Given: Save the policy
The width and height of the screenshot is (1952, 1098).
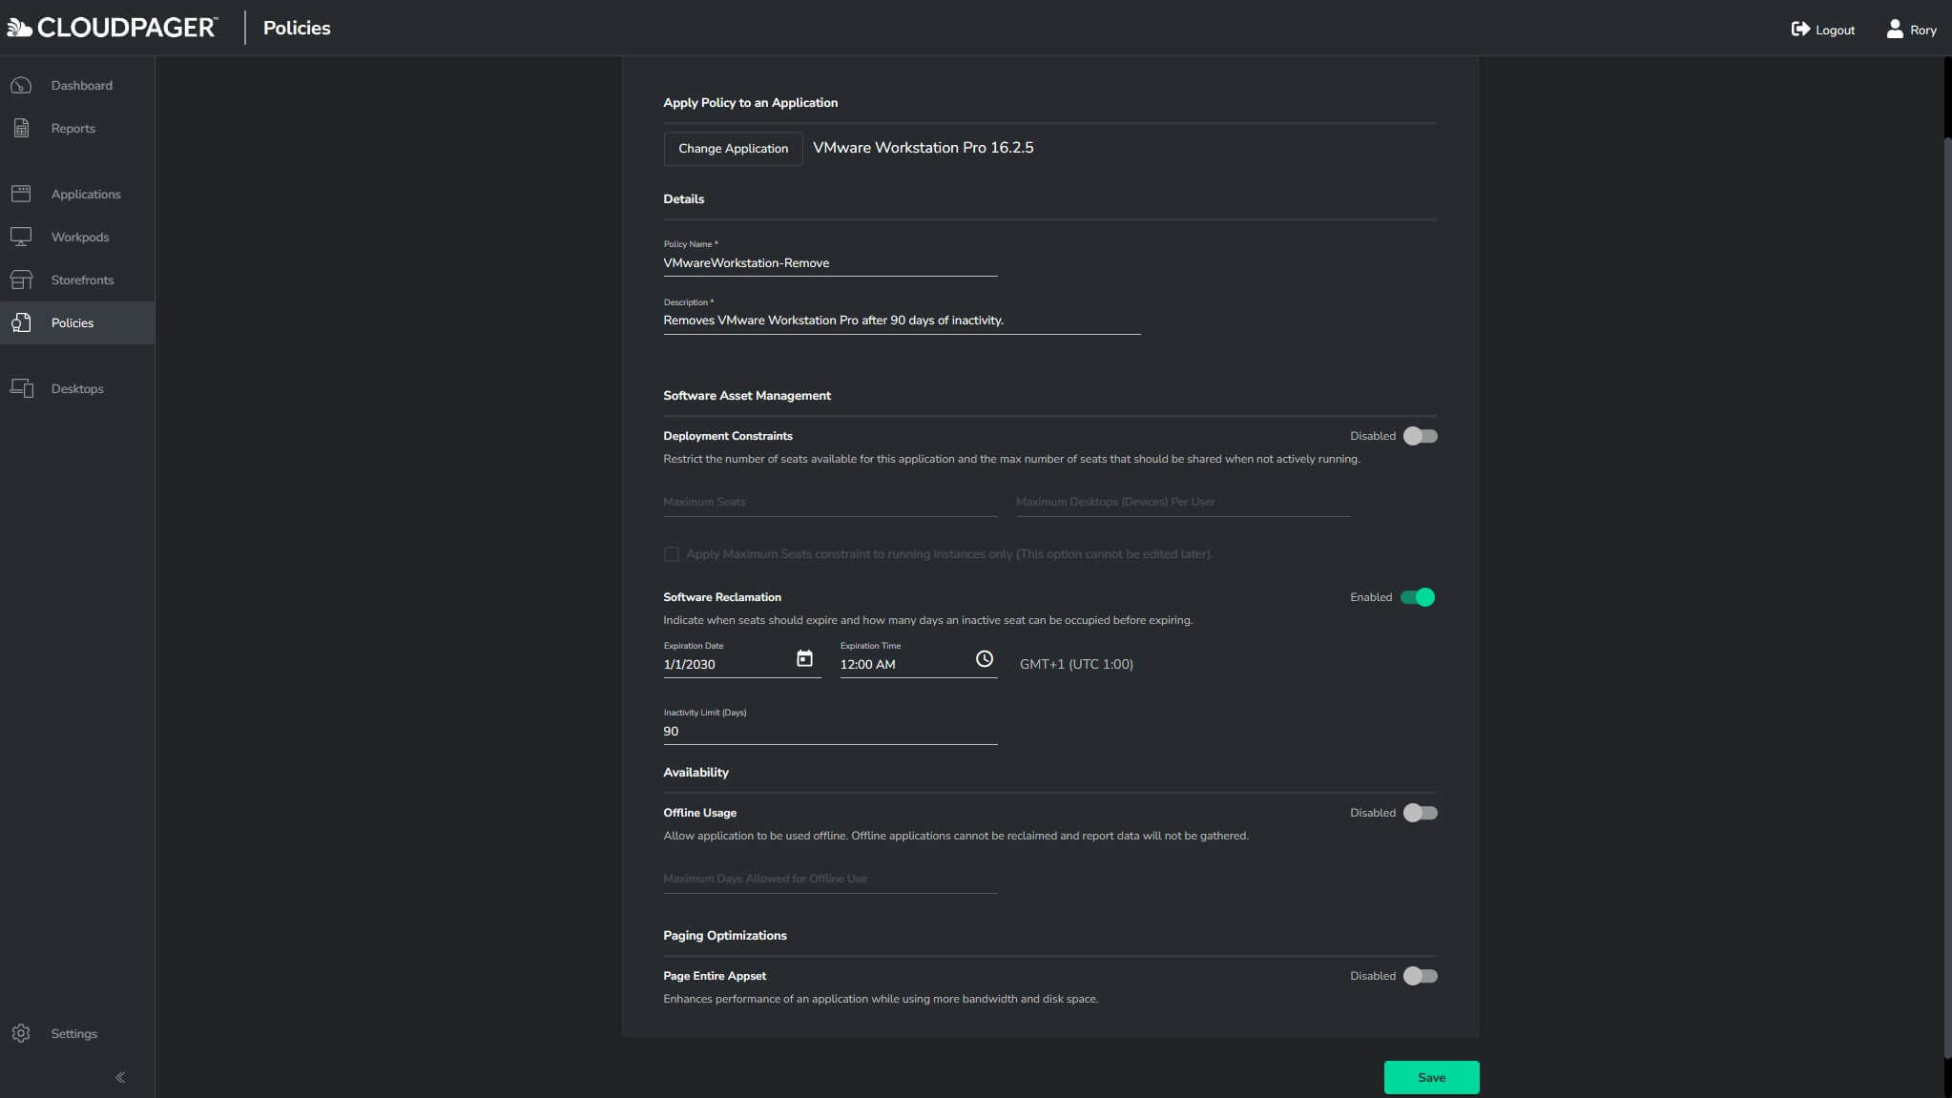Looking at the screenshot, I should [1431, 1077].
